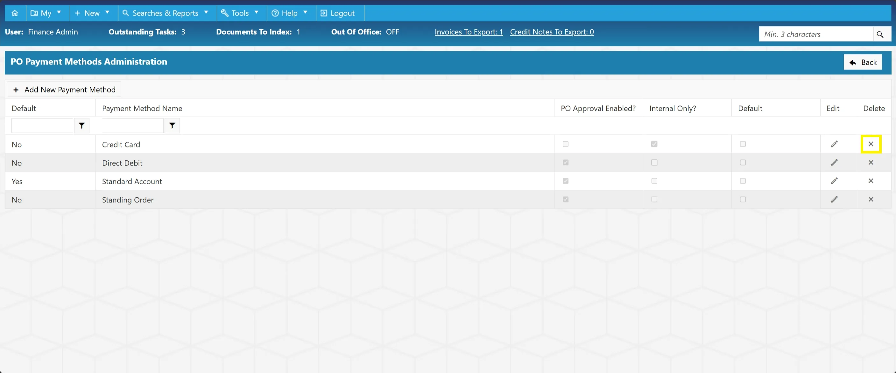Expand Searches & Reports menu
The height and width of the screenshot is (373, 896).
167,13
